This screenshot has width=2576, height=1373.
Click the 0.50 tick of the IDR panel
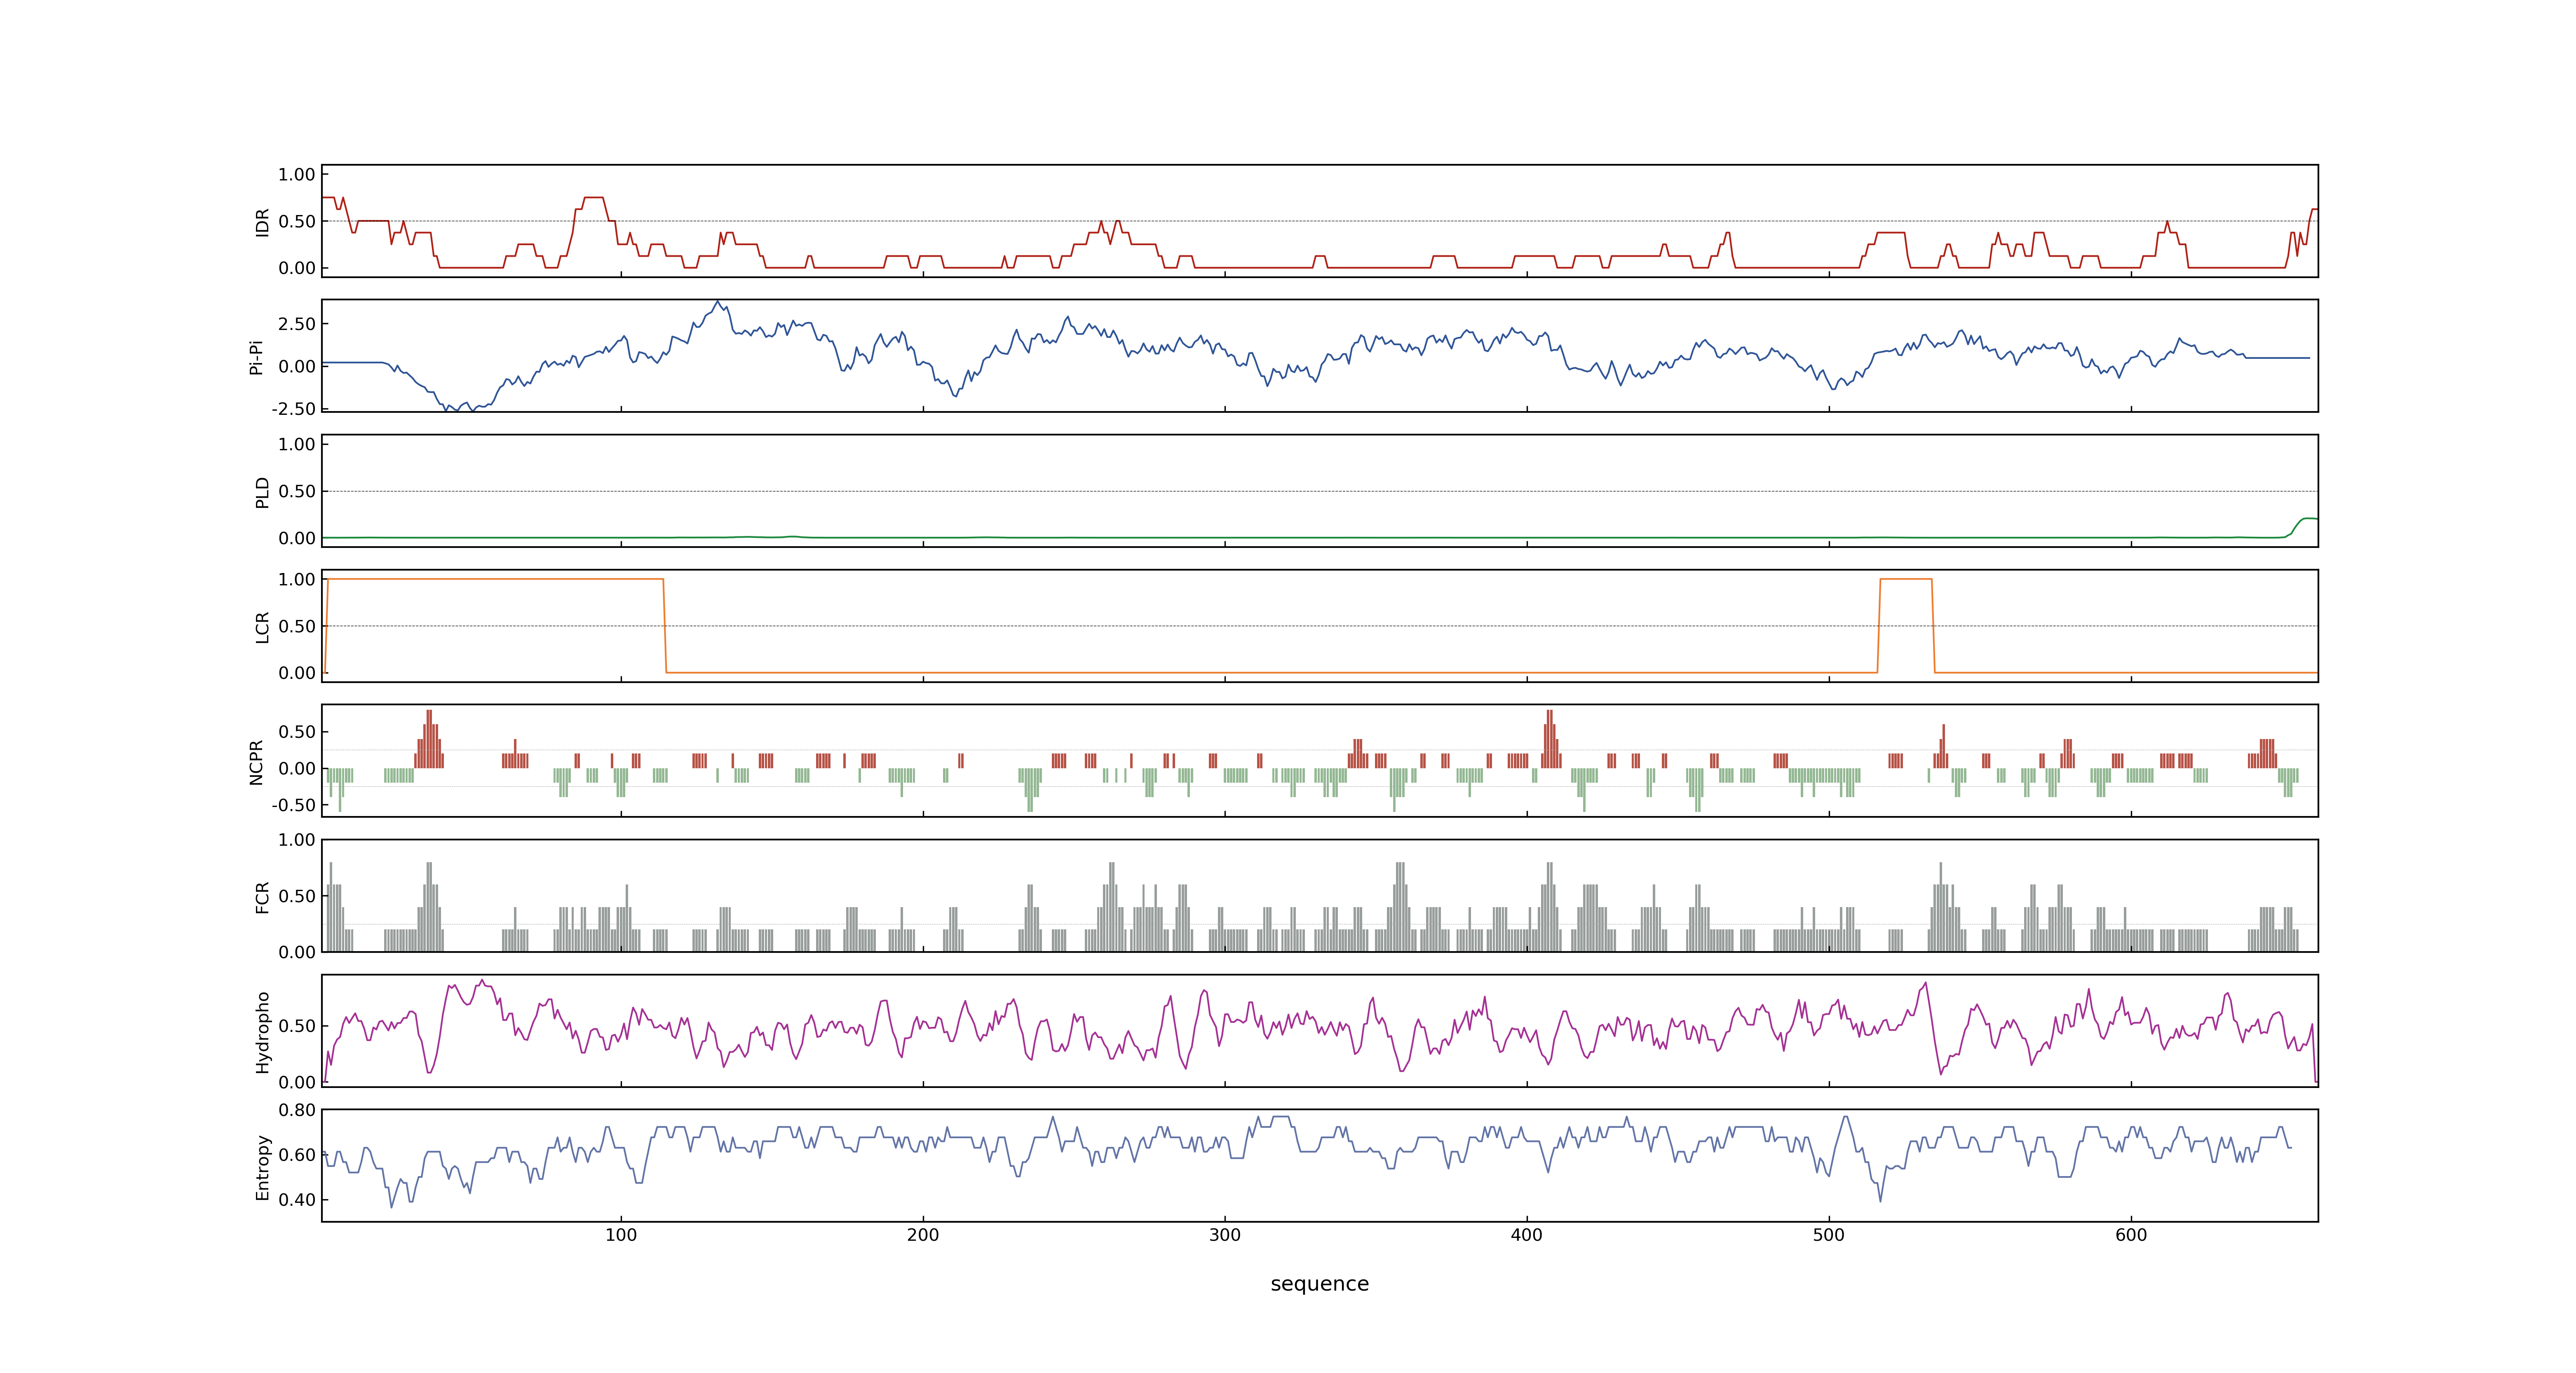tap(297, 222)
